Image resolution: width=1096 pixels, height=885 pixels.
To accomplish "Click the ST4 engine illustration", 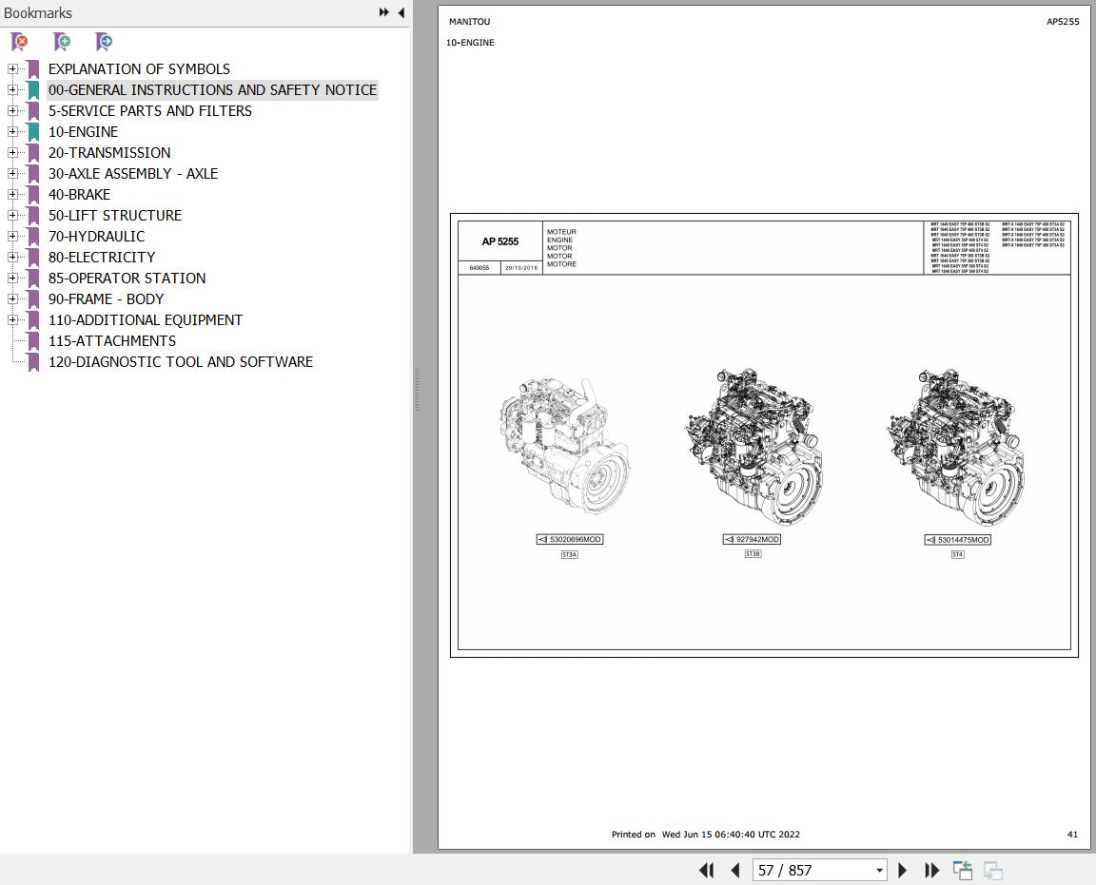I will click(955, 447).
